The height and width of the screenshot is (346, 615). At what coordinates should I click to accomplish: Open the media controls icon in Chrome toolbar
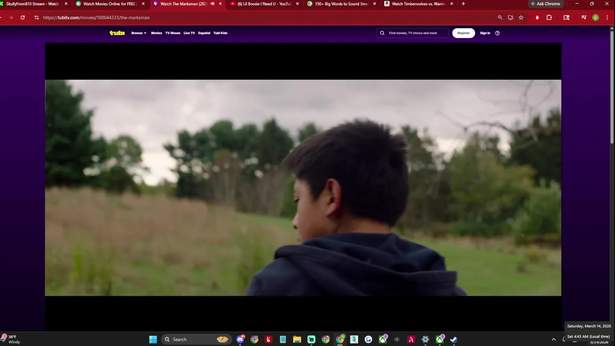[584, 17]
